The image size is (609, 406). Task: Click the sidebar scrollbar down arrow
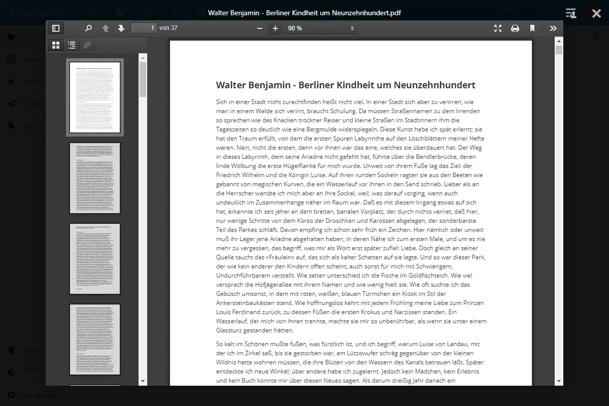143,381
